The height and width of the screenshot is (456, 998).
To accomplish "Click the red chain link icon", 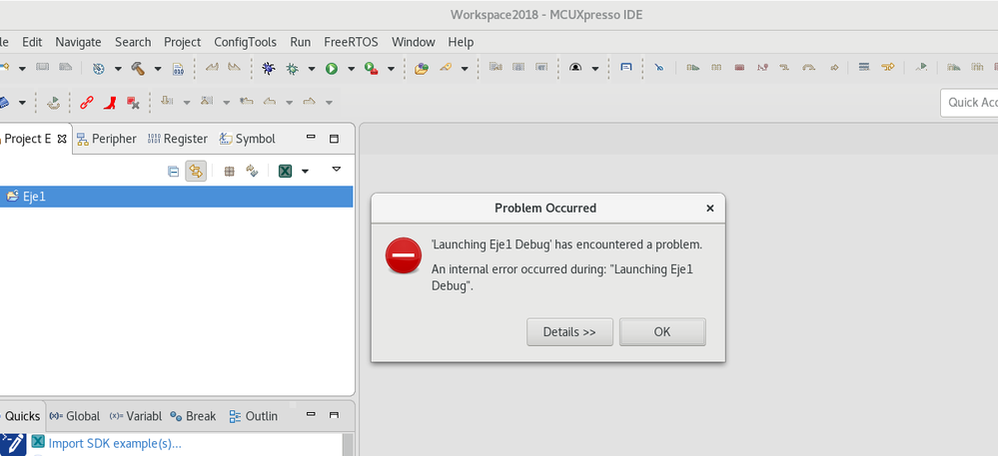I will (x=87, y=102).
